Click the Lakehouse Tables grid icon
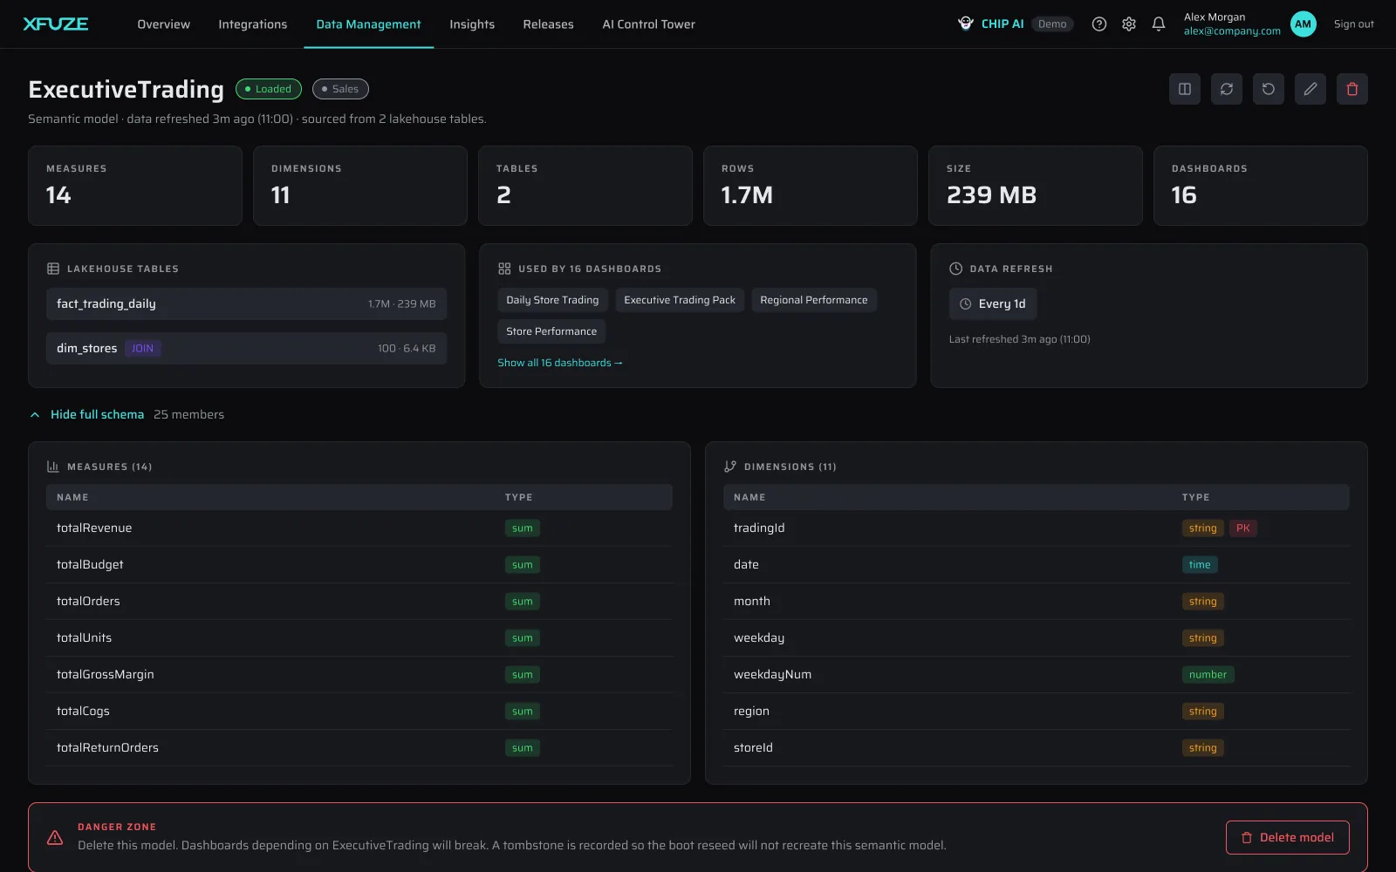This screenshot has width=1396, height=872. tap(53, 269)
